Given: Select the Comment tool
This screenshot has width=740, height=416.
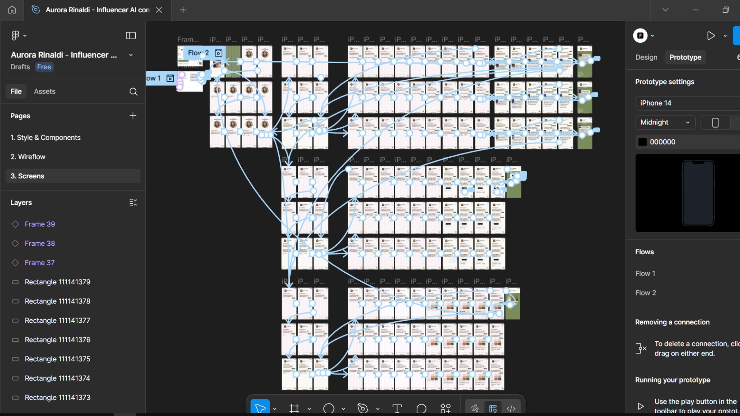Looking at the screenshot, I should 421,408.
